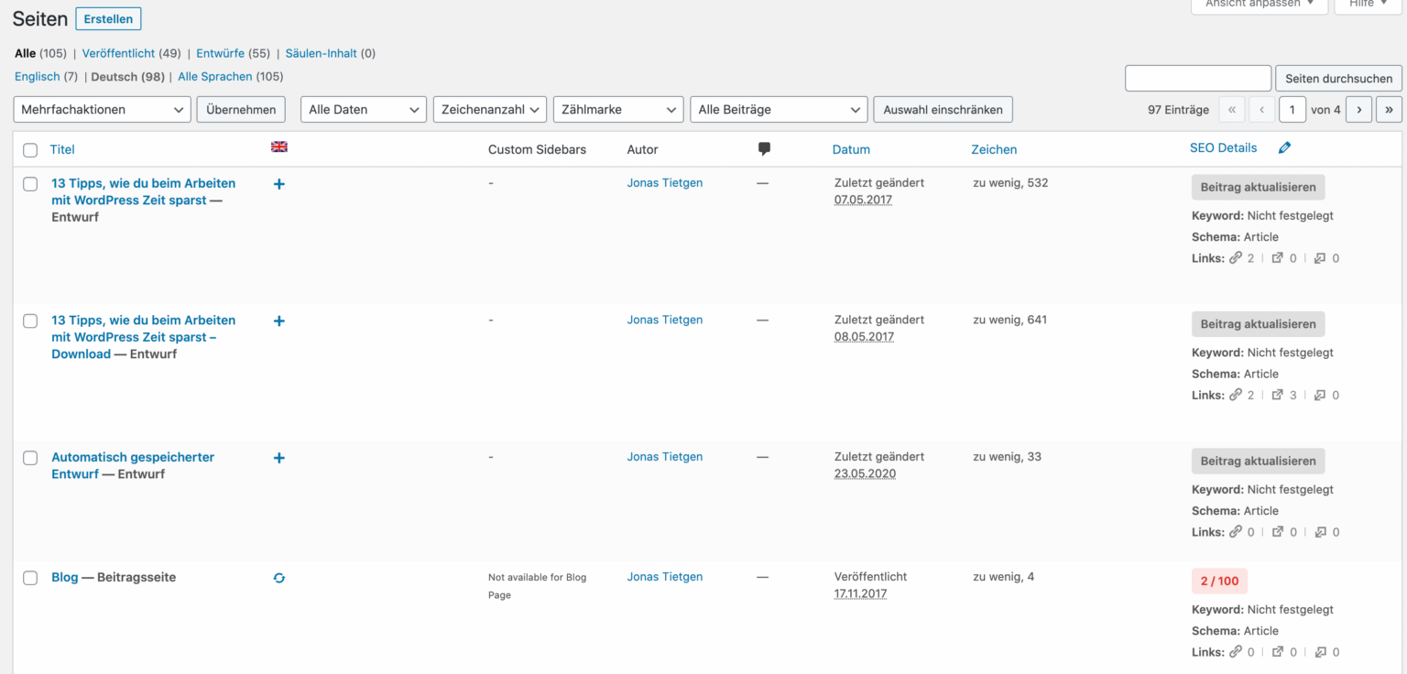1407x674 pixels.
Task: Open SEO Details bulk editing via the pencil icon
Action: click(x=1284, y=147)
